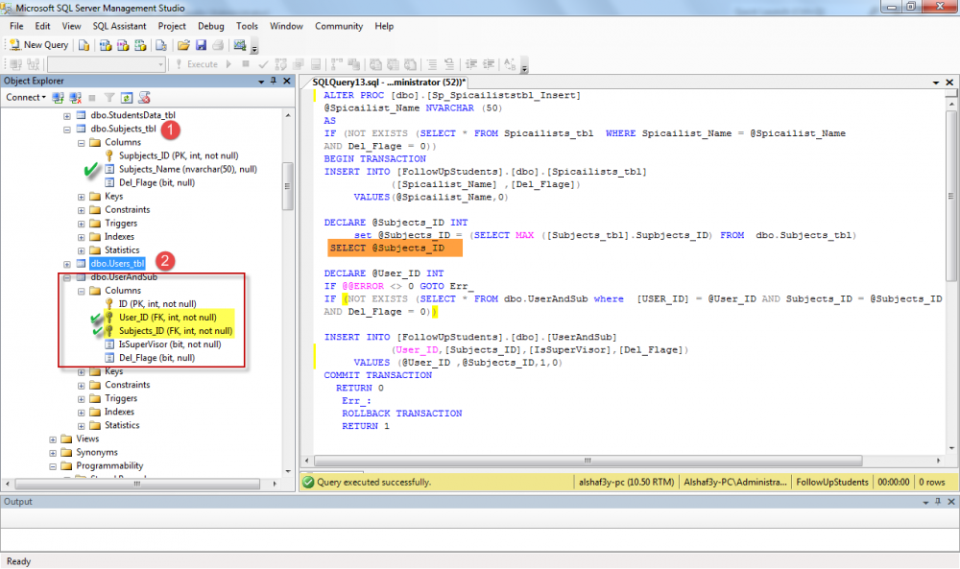The image size is (960, 569).
Task: Toggle Auto Hide pin on Output panel
Action: click(937, 502)
